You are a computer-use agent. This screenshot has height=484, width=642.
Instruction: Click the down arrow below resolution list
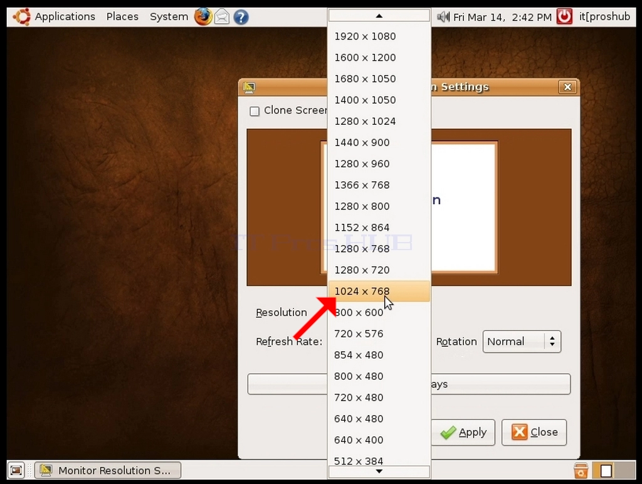coord(379,471)
